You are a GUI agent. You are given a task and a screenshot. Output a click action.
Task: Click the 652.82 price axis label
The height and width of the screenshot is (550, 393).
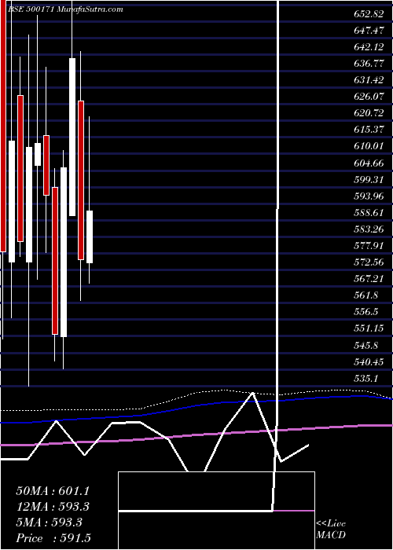click(369, 14)
